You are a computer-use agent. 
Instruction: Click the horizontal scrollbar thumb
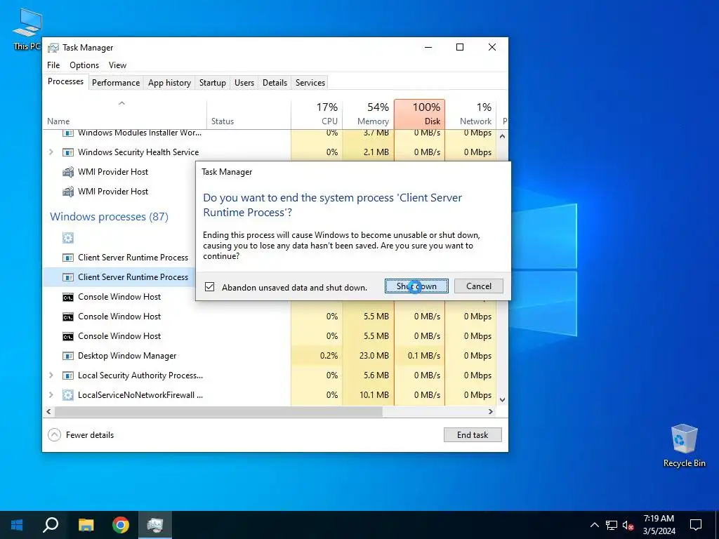[x=218, y=411]
